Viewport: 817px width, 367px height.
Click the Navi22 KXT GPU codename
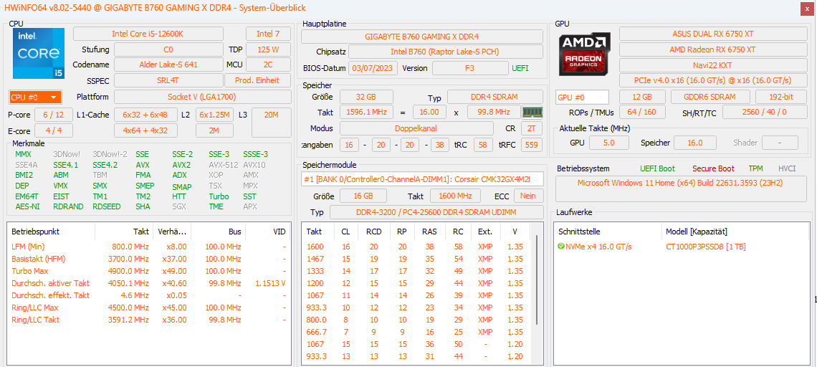713,65
